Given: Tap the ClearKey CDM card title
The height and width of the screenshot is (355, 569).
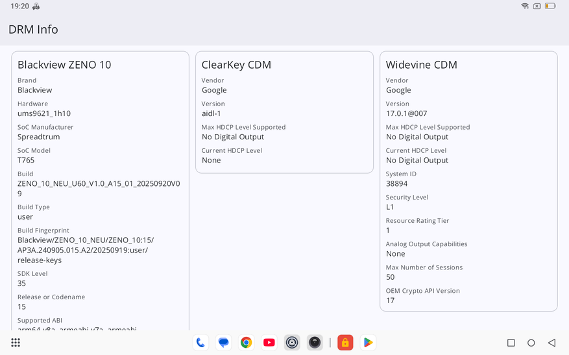Looking at the screenshot, I should 236,65.
